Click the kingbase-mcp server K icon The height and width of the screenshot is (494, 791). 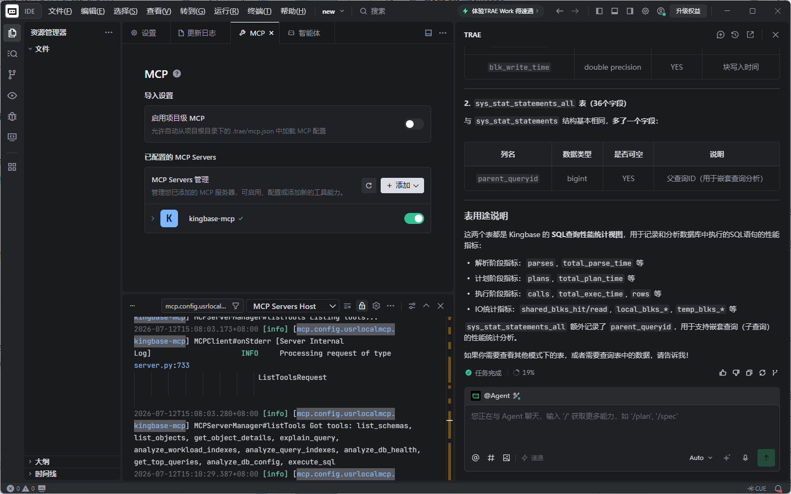point(169,218)
